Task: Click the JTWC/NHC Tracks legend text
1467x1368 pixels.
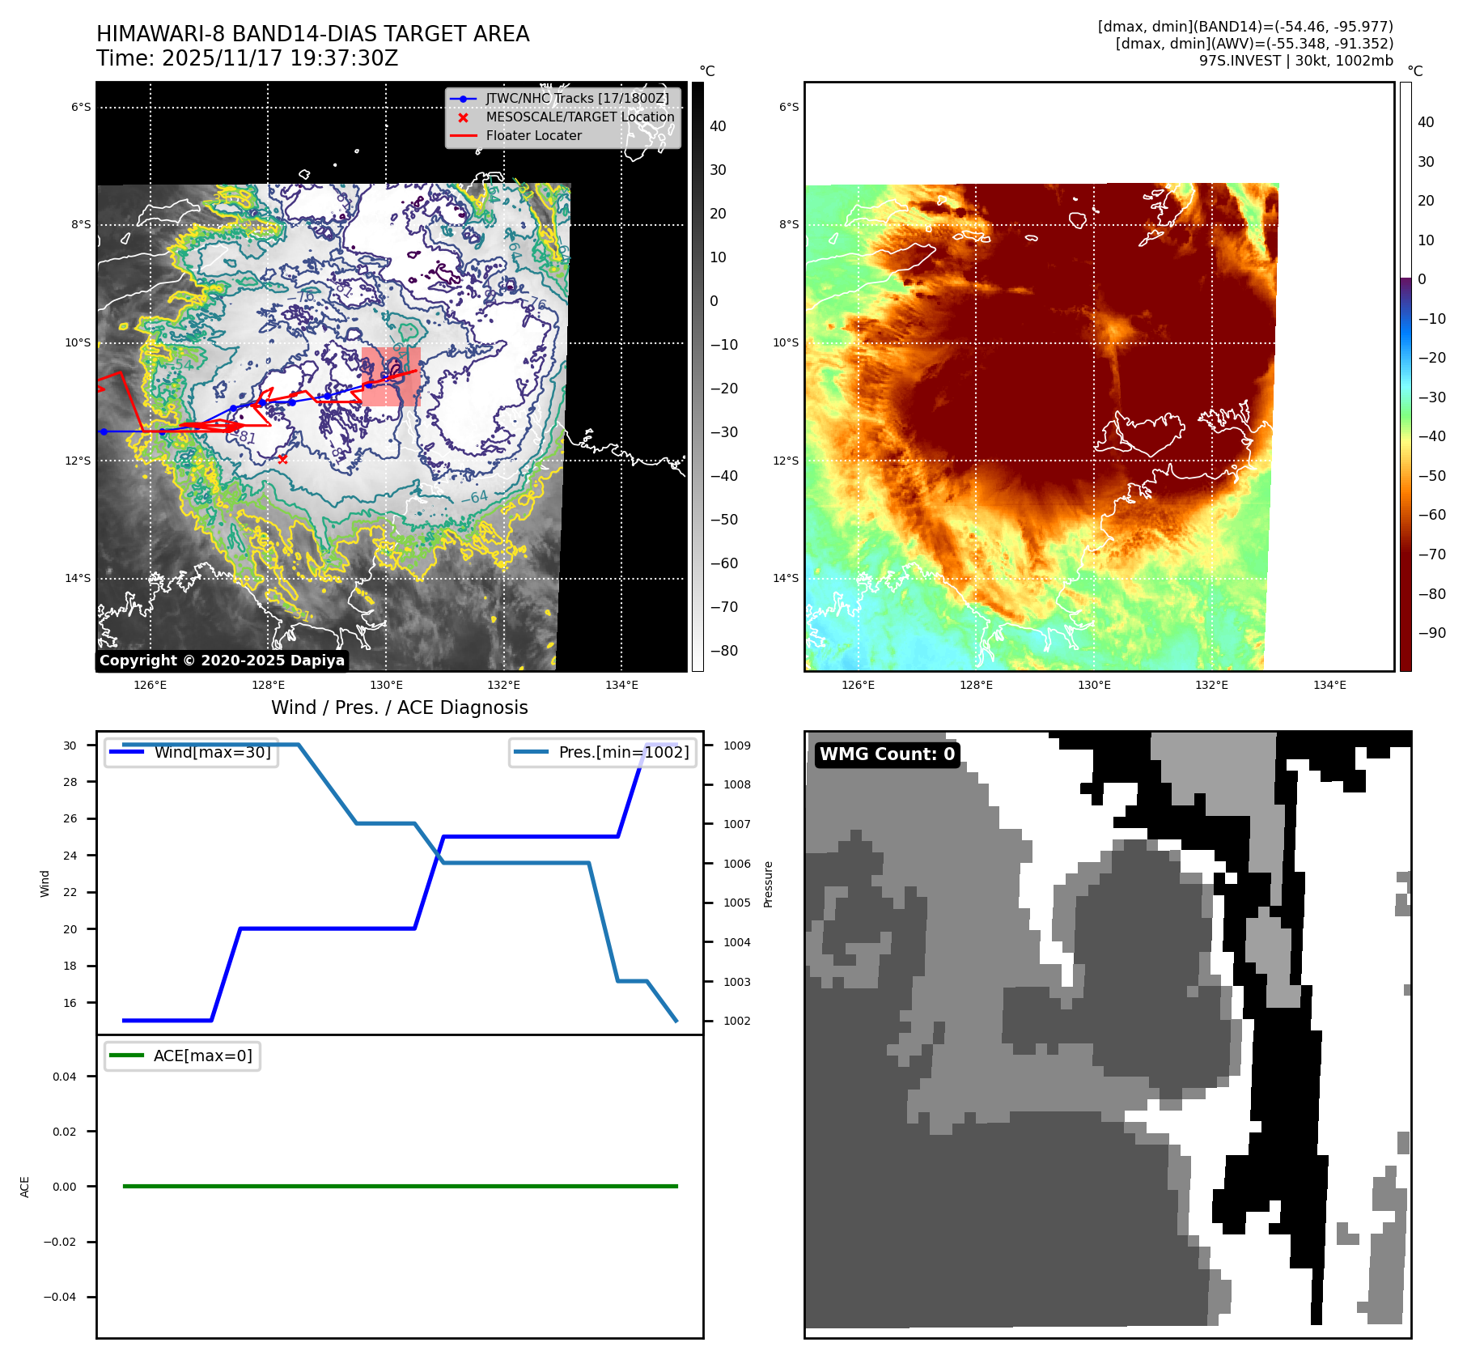Action: [x=577, y=99]
